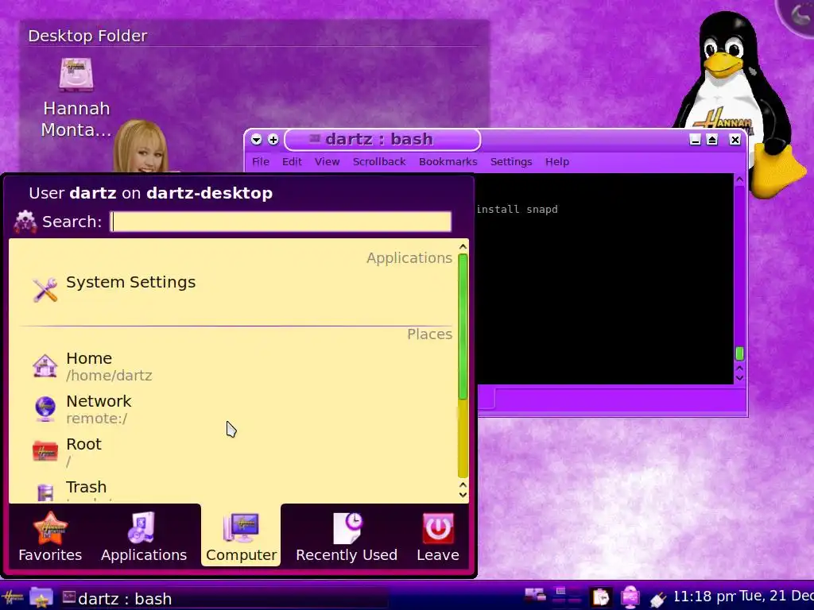Click the gear icon beside Search
This screenshot has height=610, width=814.
(x=25, y=222)
